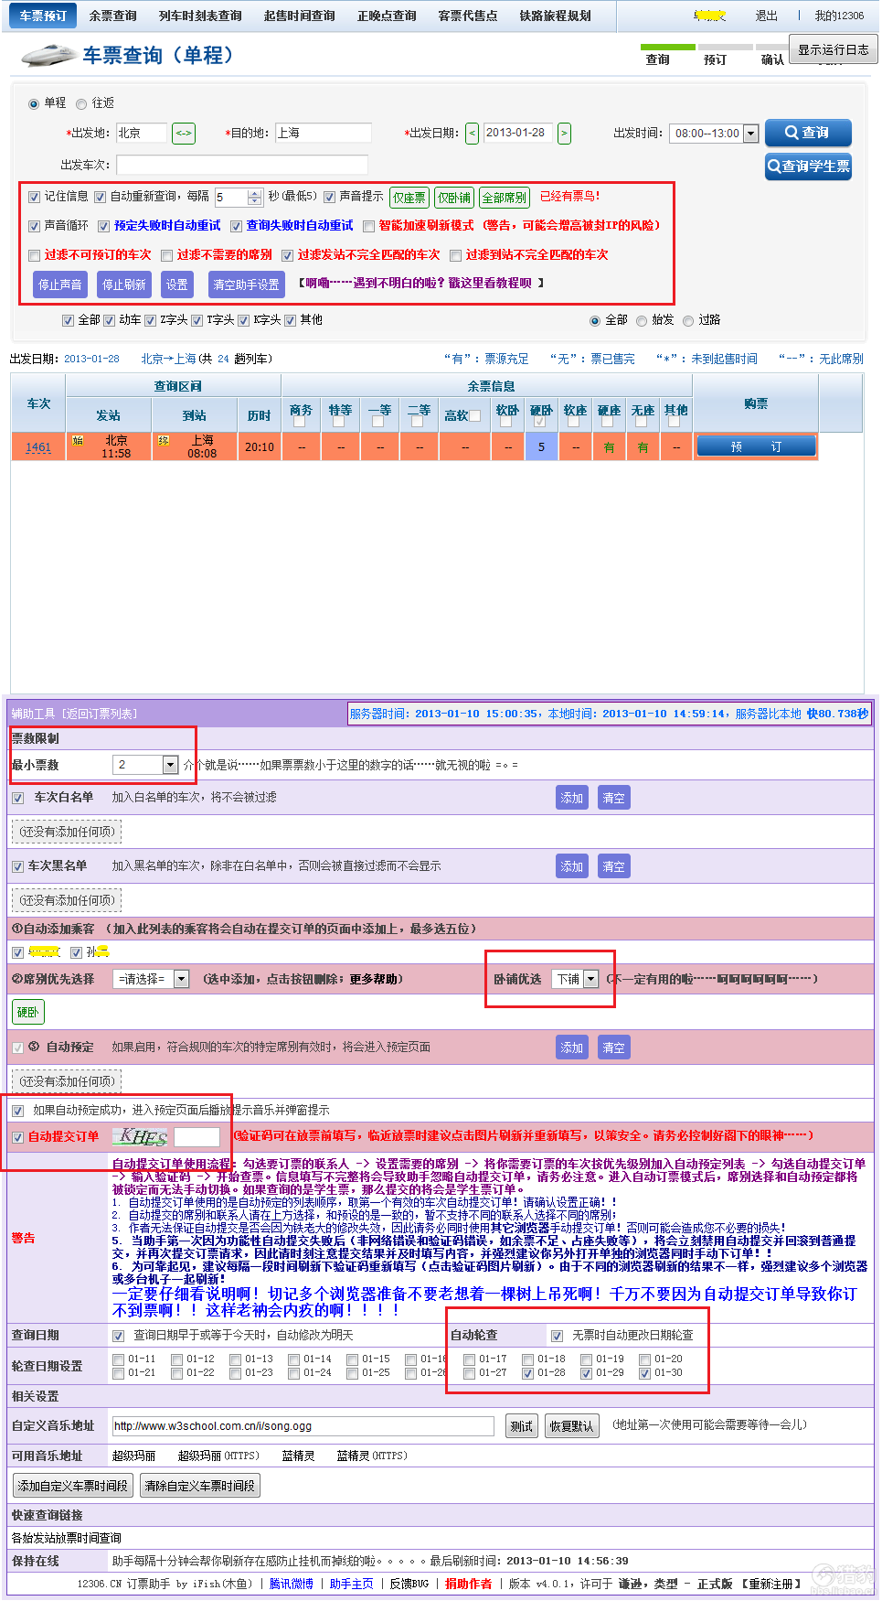Select 单程 one-way radio
Viewport: 882px width, 1601px height.
[34, 104]
